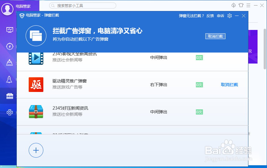Click 取消拦截 link for 驱动精灵推广弹窗
The width and height of the screenshot is (267, 168).
click(x=229, y=85)
